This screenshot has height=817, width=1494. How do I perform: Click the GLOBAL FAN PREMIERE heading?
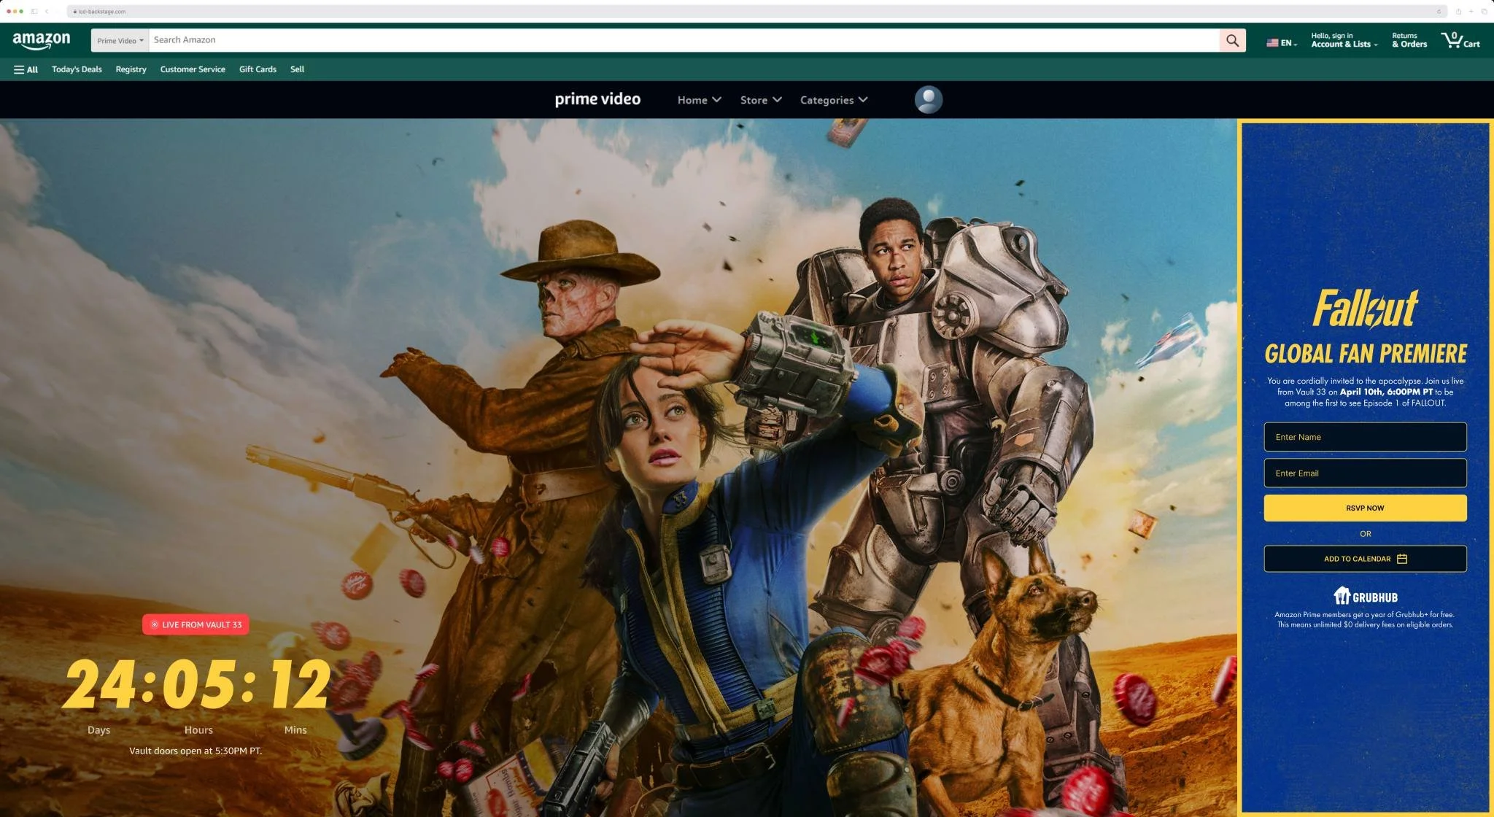tap(1365, 354)
